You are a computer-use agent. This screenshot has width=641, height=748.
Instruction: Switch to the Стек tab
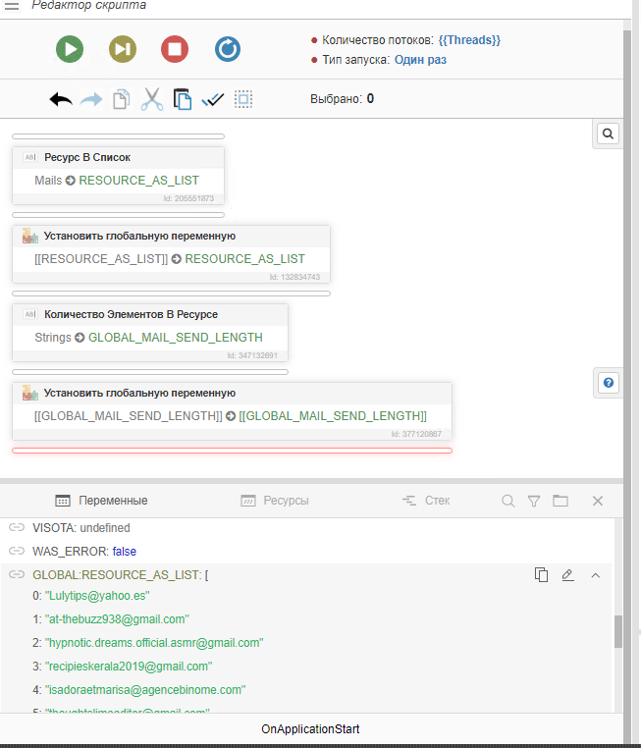[x=426, y=501]
